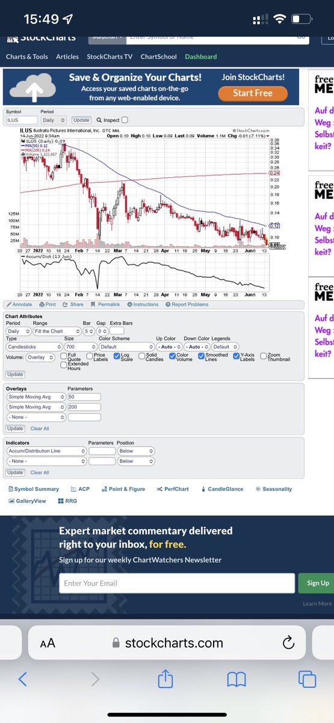
Task: Click the green Sign Up button
Action: point(317,583)
